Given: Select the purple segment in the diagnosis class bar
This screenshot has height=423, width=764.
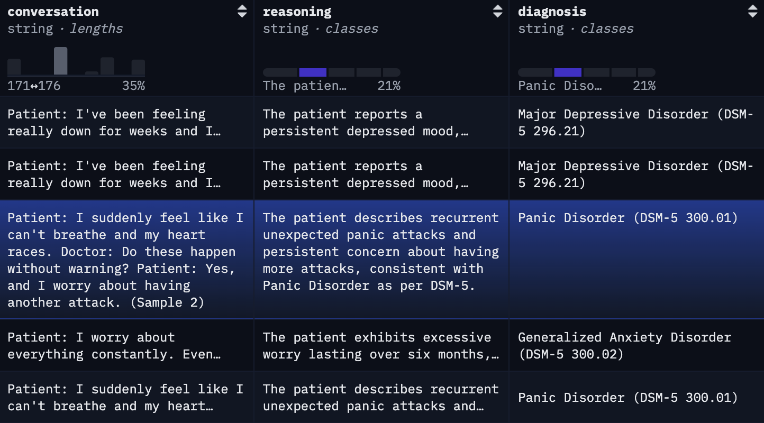Looking at the screenshot, I should [568, 72].
